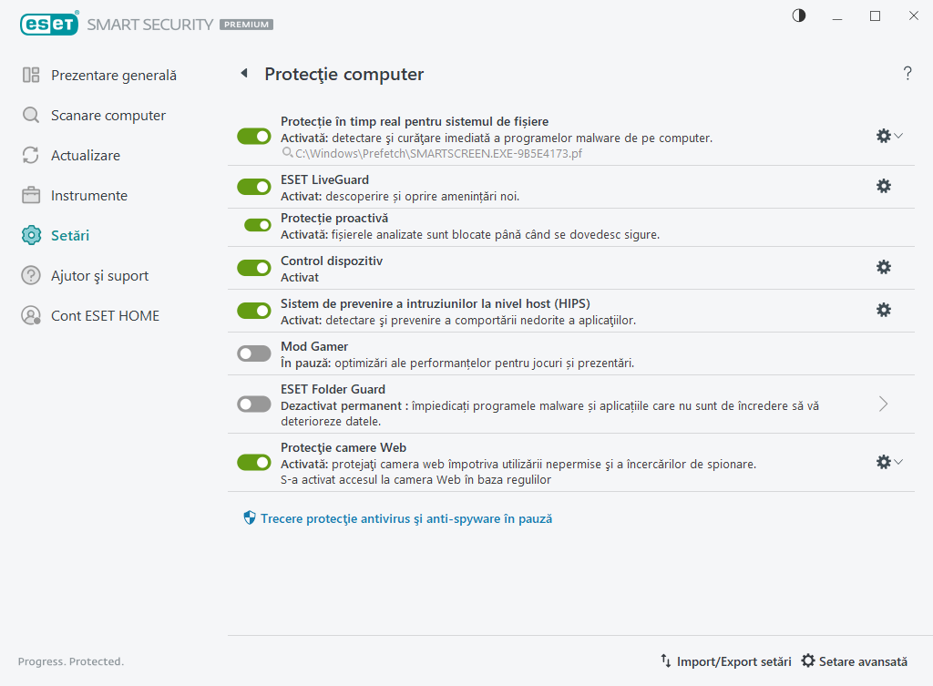The image size is (933, 686).
Task: Open ESET LiveGuard settings gear
Action: (883, 186)
